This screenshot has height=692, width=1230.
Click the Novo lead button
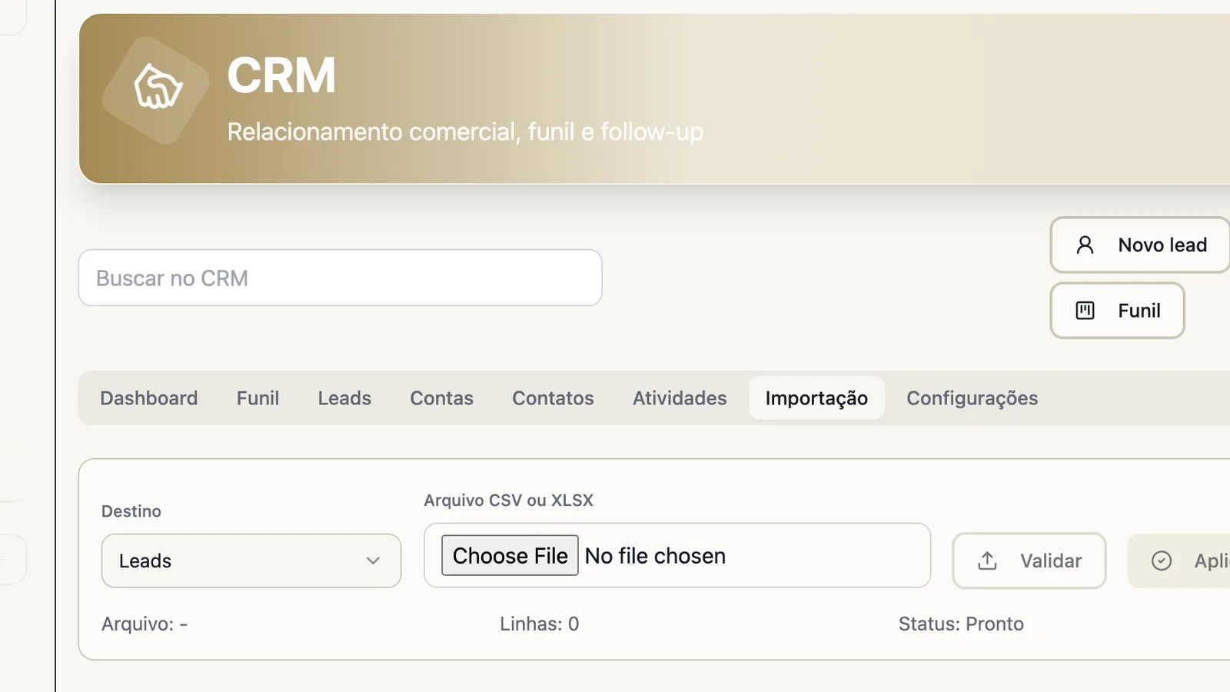[x=1140, y=245]
